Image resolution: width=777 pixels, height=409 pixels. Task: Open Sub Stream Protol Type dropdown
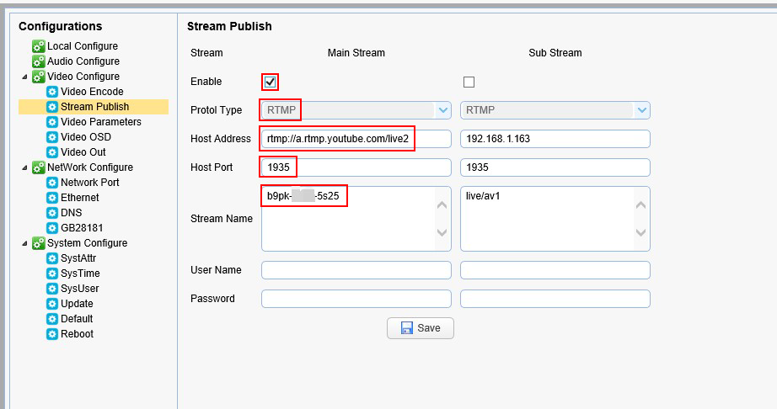click(642, 110)
